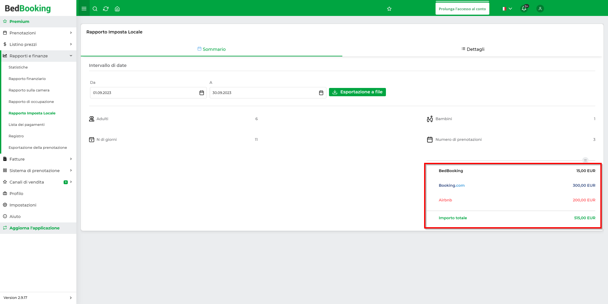This screenshot has height=304, width=608.
Task: Switch to the Sommario tab
Action: (212, 49)
